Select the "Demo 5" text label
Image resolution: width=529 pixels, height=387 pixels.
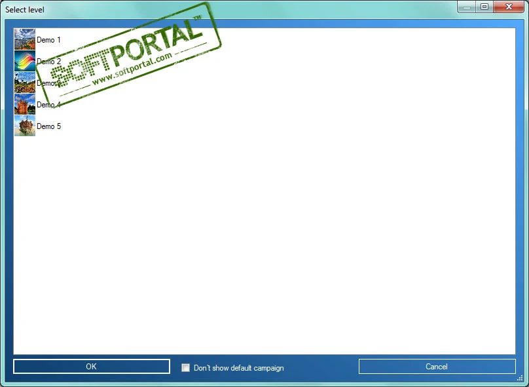pos(48,126)
